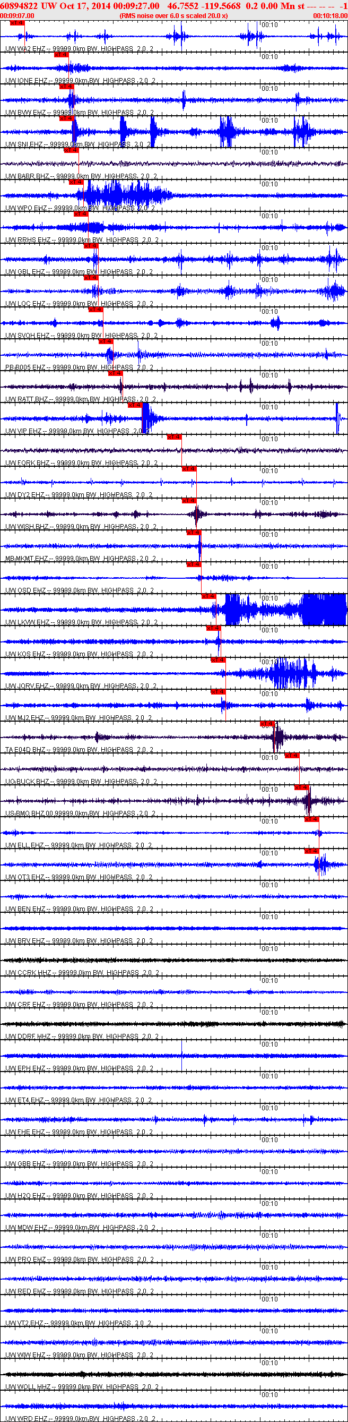The width and height of the screenshot is (348, 1422).
Task: Select the red pick flag on VIP trace
Action: click(135, 405)
